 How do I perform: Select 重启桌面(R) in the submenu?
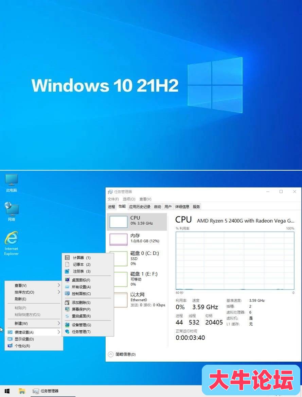88,316
